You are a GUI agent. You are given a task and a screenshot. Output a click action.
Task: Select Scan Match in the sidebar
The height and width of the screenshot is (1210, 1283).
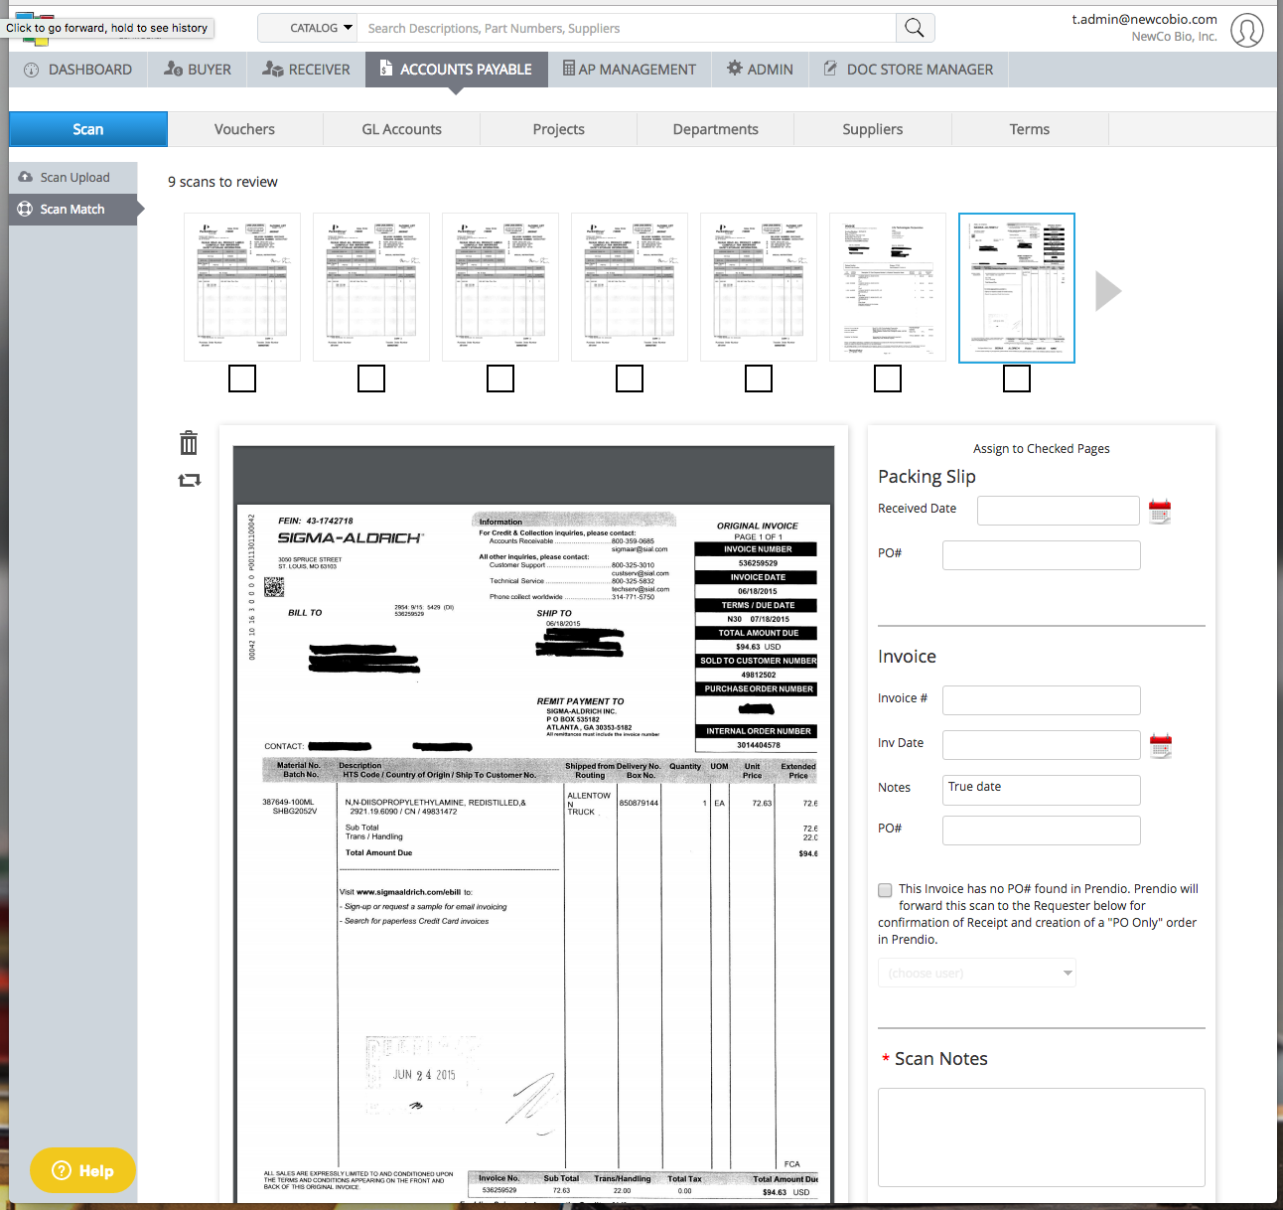(x=73, y=210)
